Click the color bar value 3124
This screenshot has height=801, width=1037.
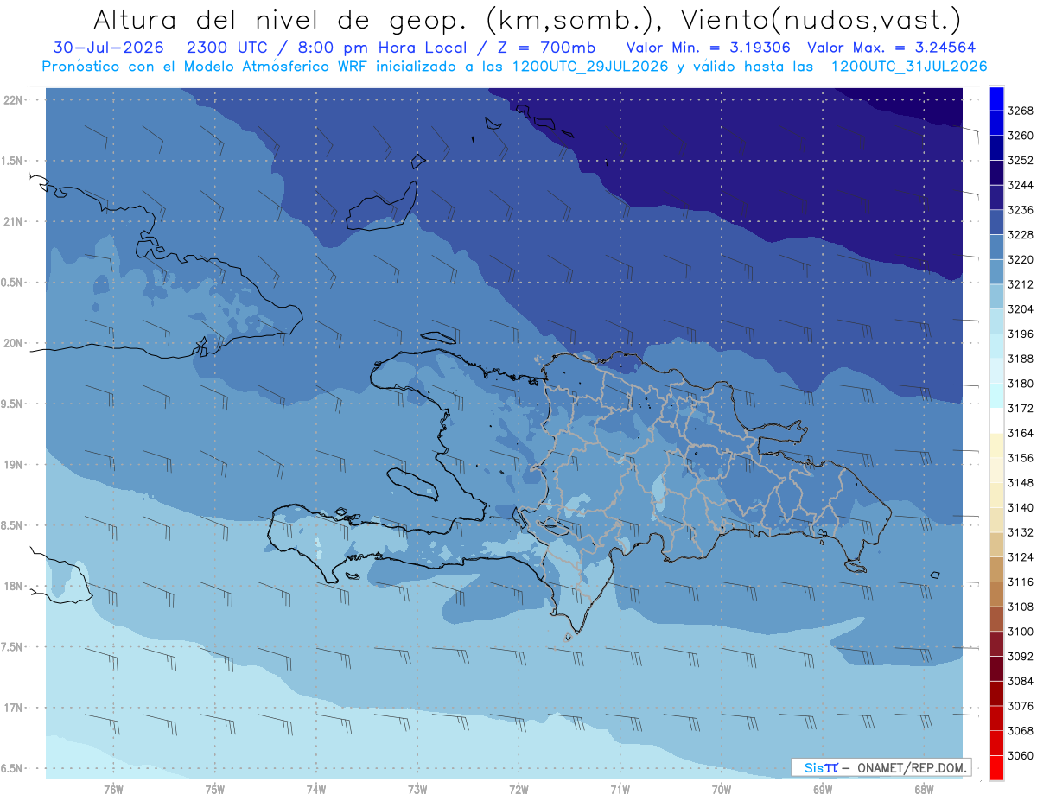point(1021,557)
